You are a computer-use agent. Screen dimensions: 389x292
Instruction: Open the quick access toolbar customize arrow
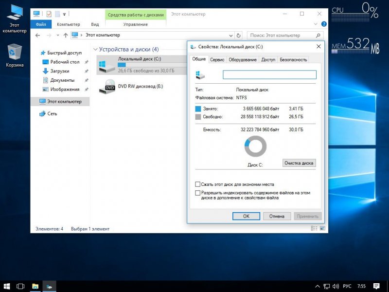(x=64, y=14)
